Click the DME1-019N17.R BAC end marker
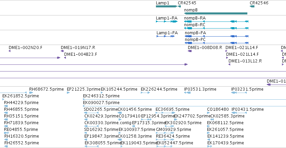The image size is (286, 148). [x=62, y=51]
